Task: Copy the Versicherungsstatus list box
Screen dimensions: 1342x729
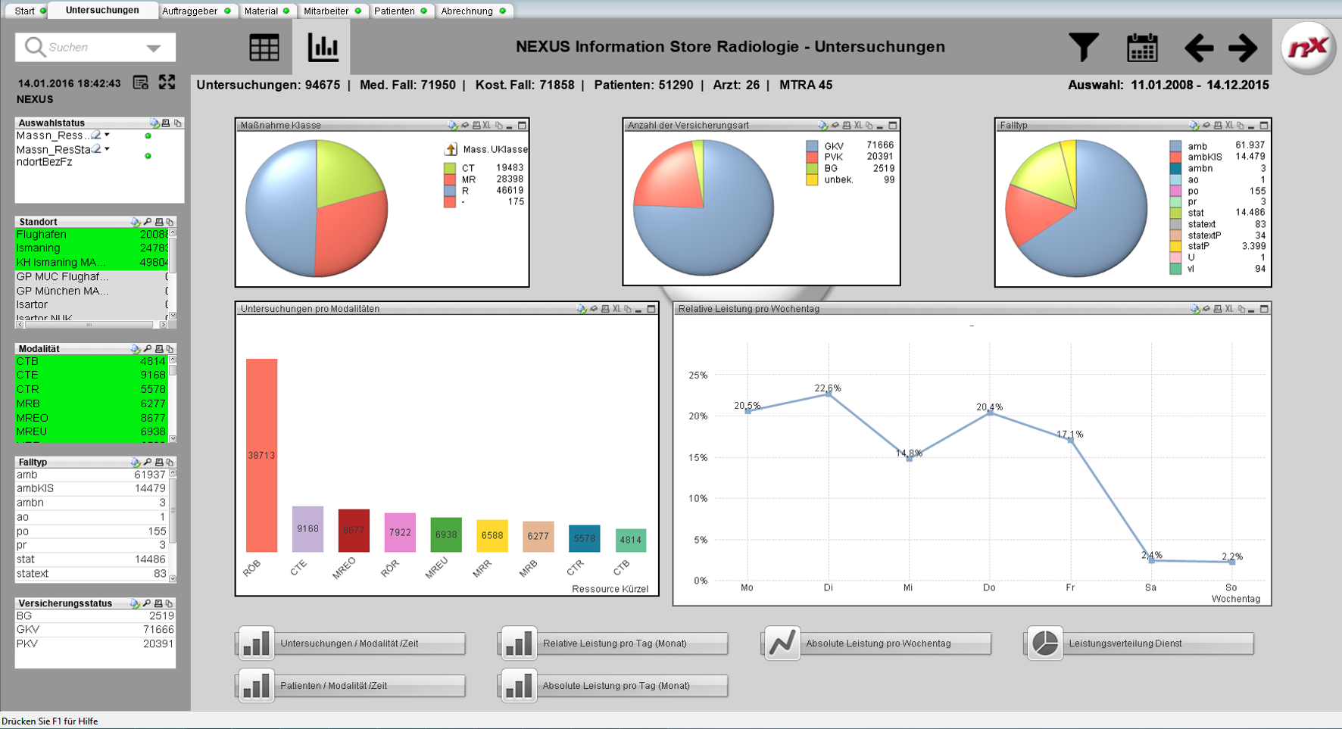Action: click(x=170, y=603)
